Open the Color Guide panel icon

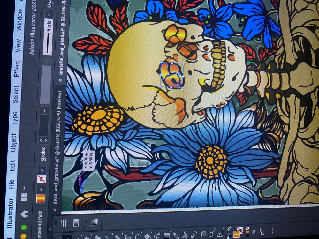point(94,222)
